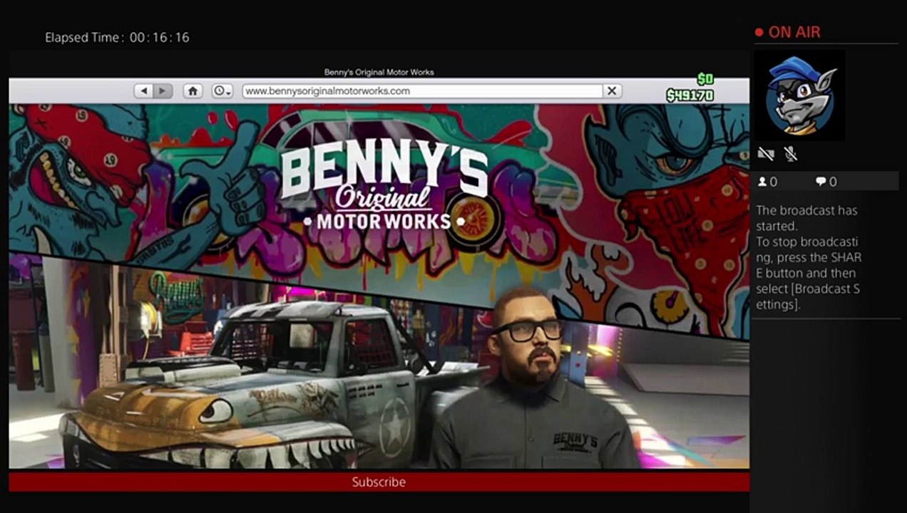
Task: Click the ON AIR indicator
Action: [788, 32]
